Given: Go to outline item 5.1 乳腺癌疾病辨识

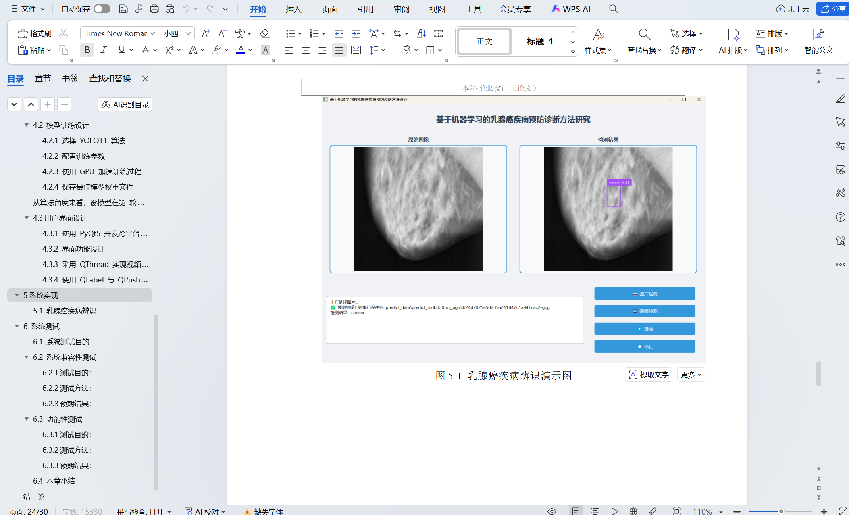Looking at the screenshot, I should (65, 311).
